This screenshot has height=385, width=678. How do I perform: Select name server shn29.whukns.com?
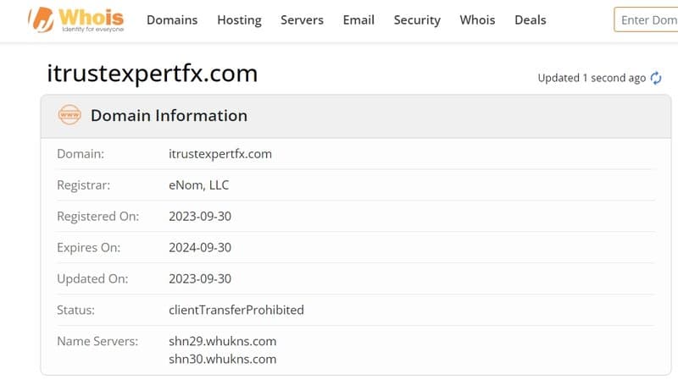222,341
